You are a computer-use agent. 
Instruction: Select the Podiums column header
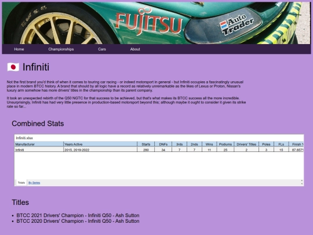225,144
